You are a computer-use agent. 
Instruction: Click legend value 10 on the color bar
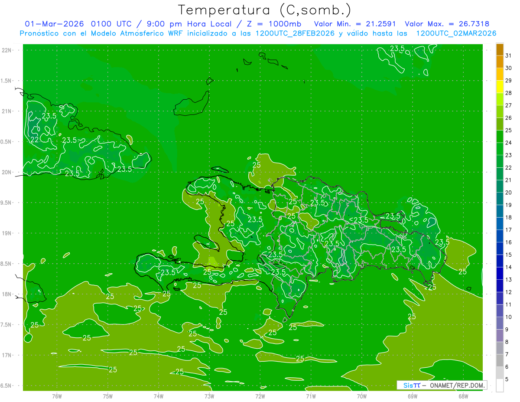pos(509,317)
